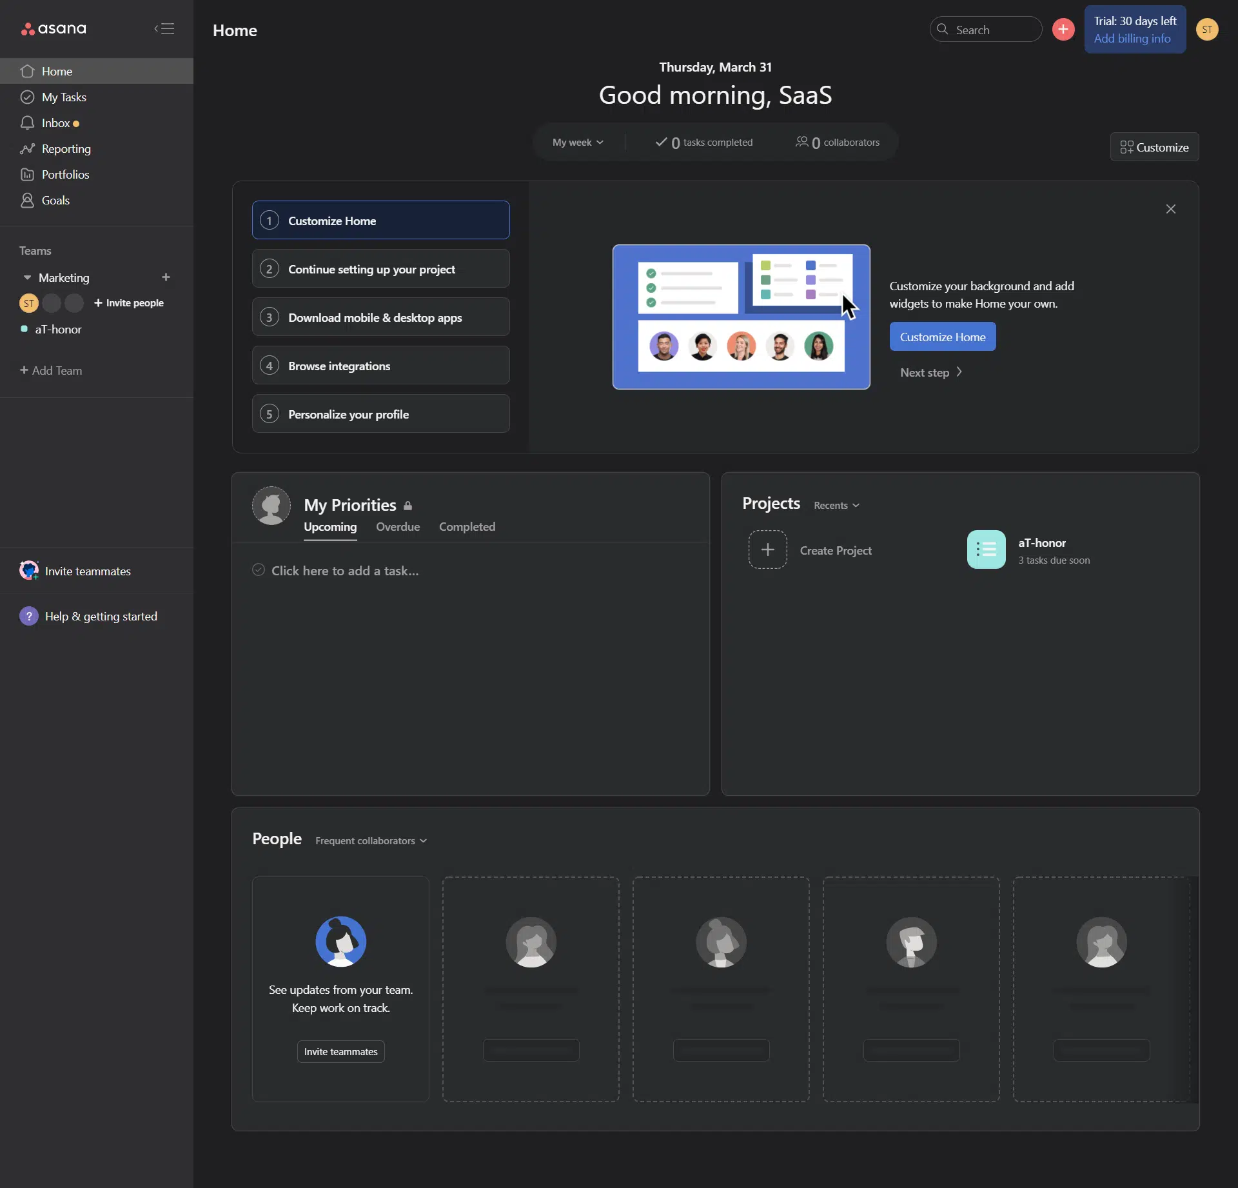Image resolution: width=1238 pixels, height=1188 pixels.
Task: Click the 'Thursday, March 31' date text
Action: coord(715,67)
